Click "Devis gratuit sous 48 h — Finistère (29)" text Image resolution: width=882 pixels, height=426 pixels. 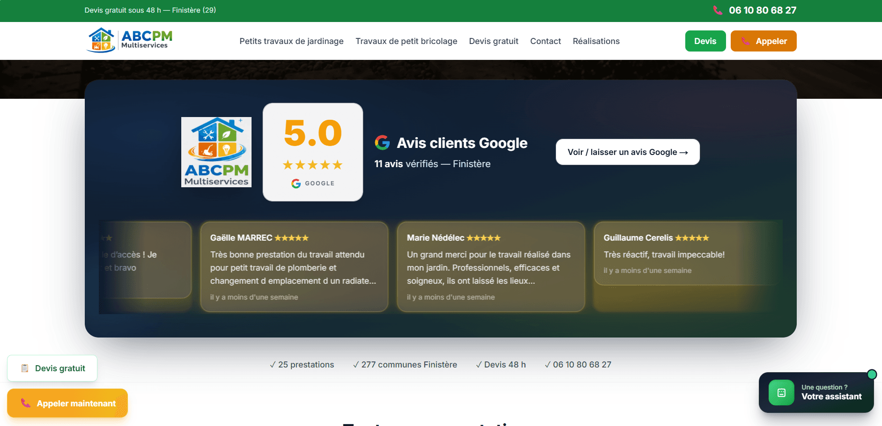tap(150, 10)
